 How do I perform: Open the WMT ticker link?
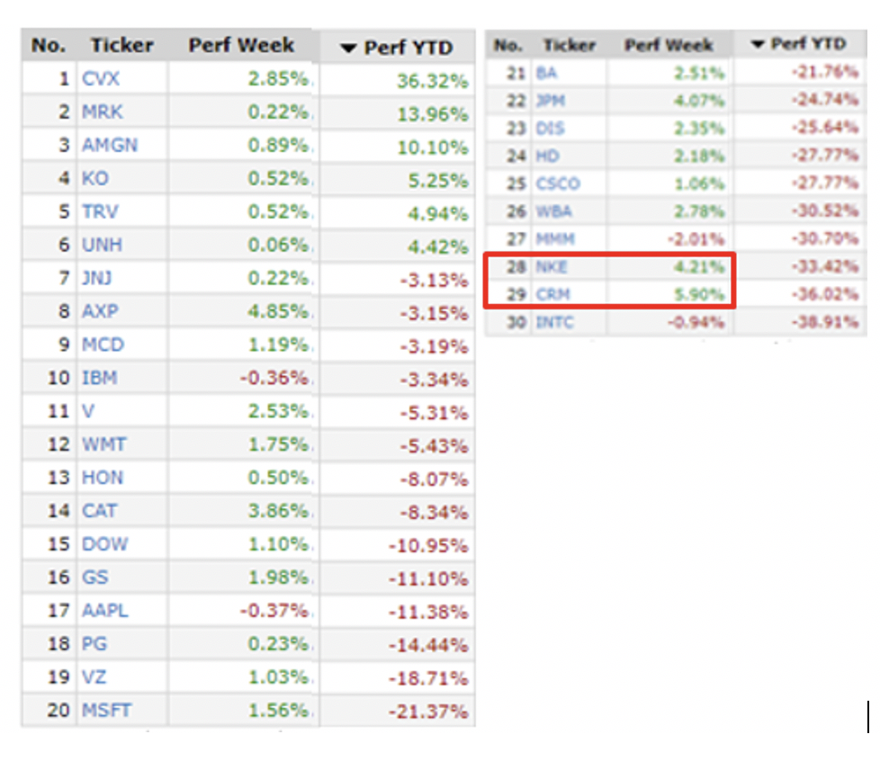point(103,444)
